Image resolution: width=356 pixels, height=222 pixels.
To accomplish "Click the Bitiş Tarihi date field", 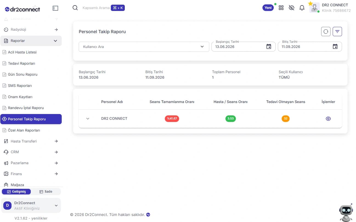I will coord(310,47).
